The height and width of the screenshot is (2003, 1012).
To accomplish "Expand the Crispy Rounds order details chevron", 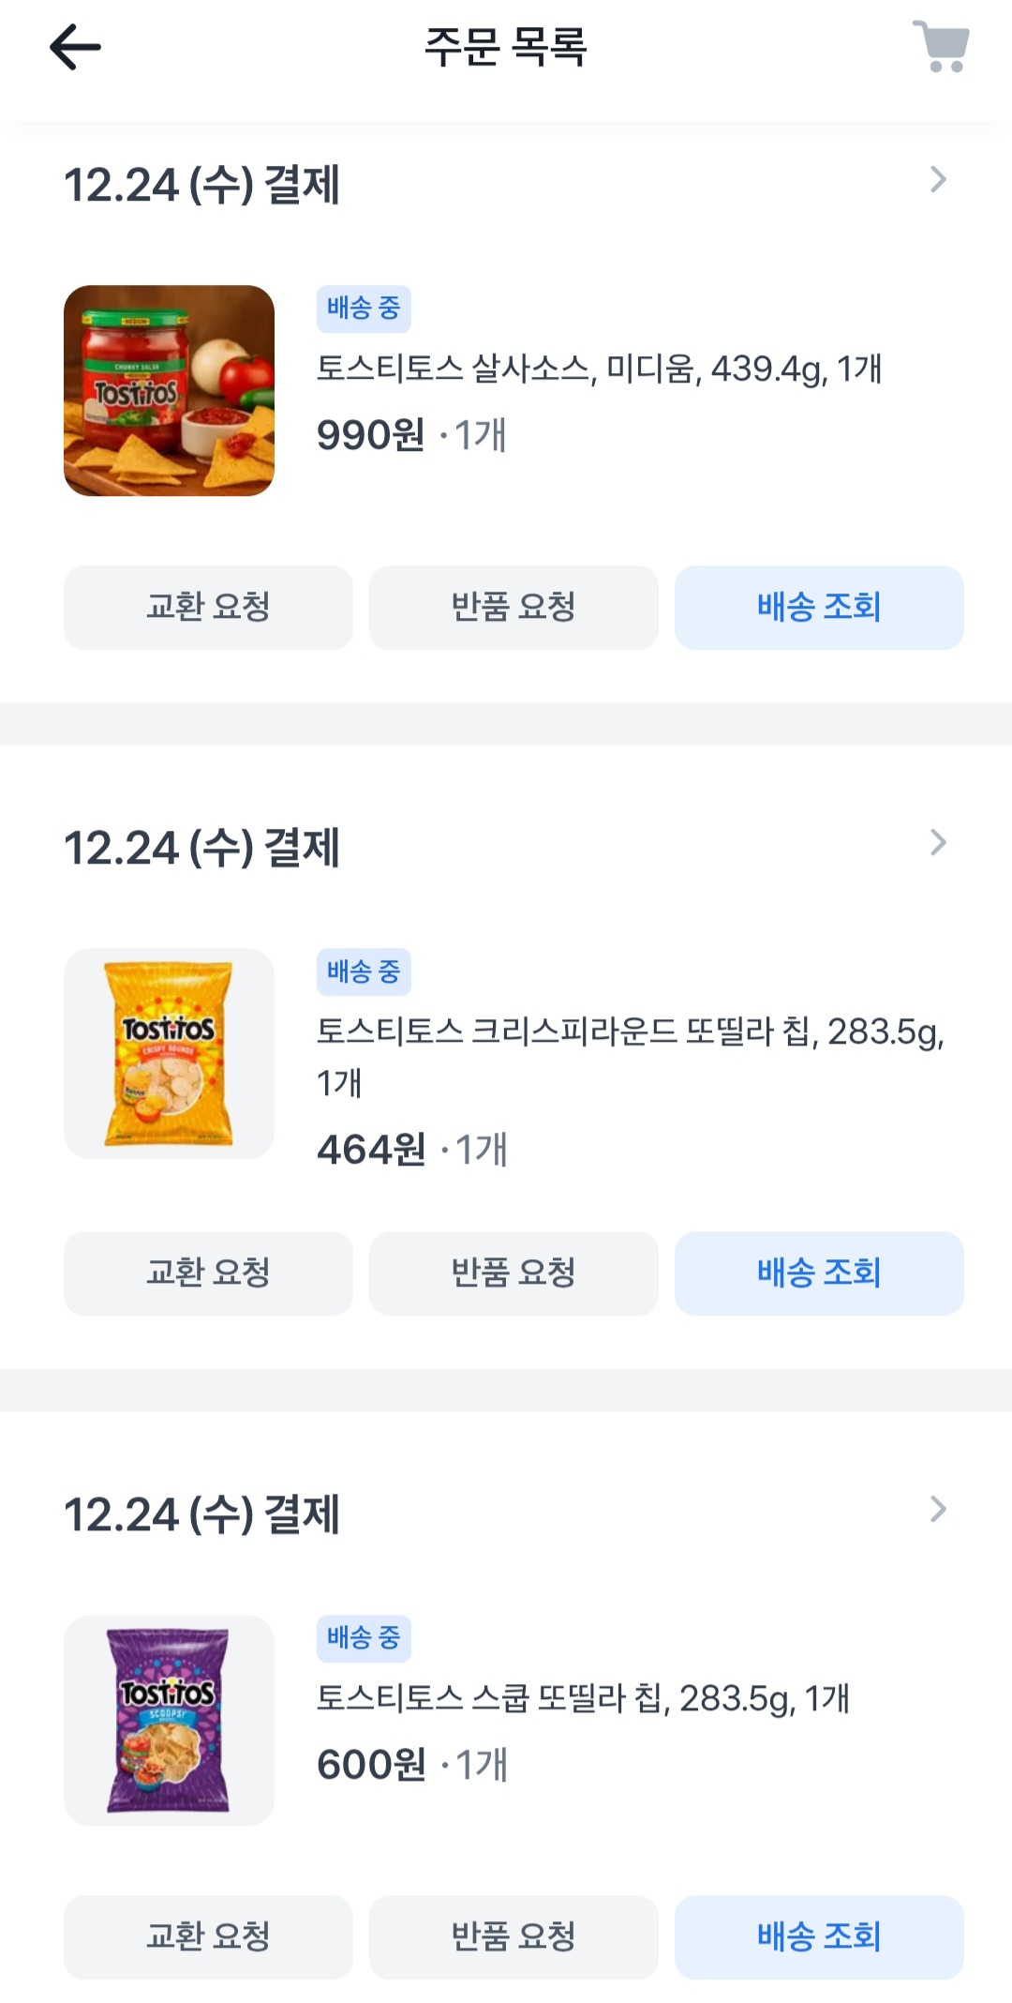I will pyautogui.click(x=938, y=843).
